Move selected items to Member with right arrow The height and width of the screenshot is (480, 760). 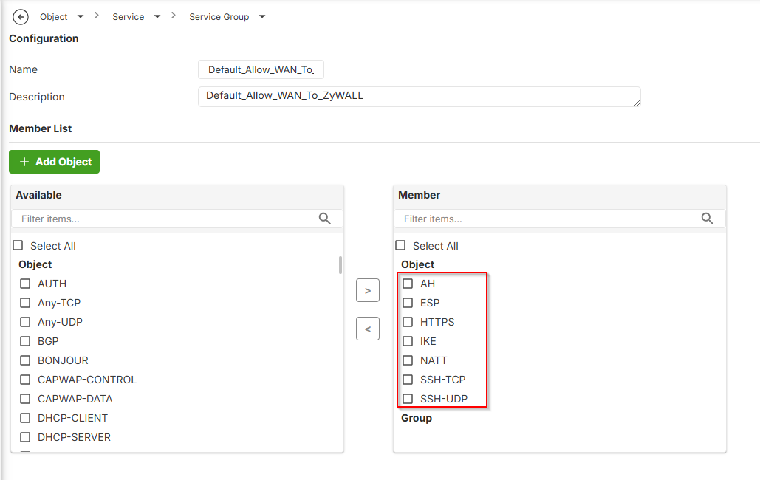[368, 290]
